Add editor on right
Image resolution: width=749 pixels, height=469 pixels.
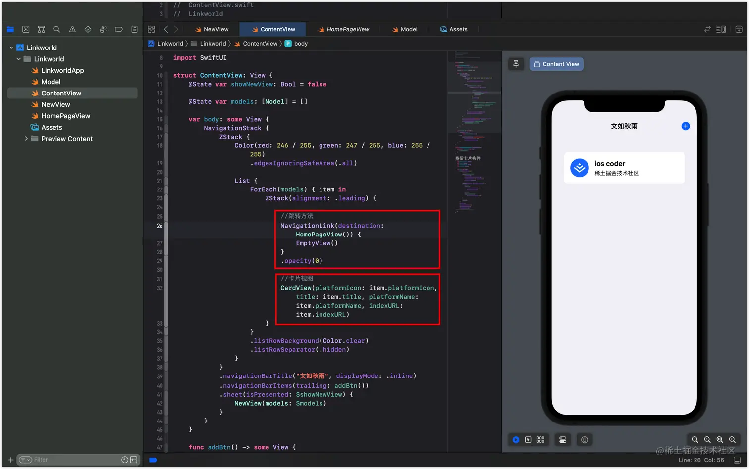(x=739, y=29)
